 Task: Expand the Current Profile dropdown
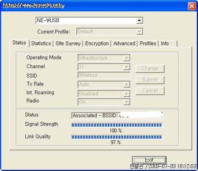pos(110,32)
